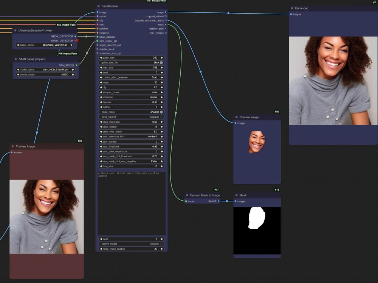Increase steps value with right arrow

tap(162, 82)
